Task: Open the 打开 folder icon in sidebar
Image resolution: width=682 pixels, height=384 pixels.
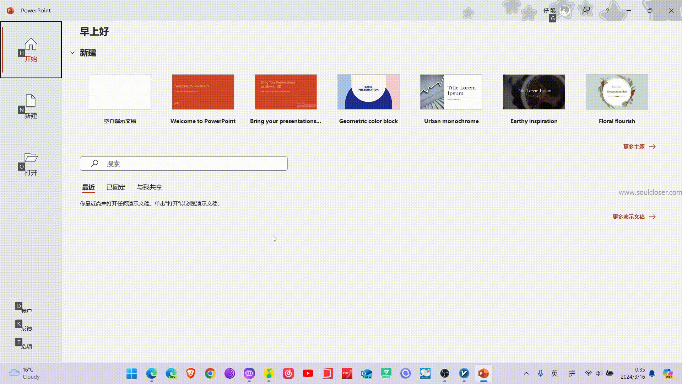Action: tap(31, 158)
